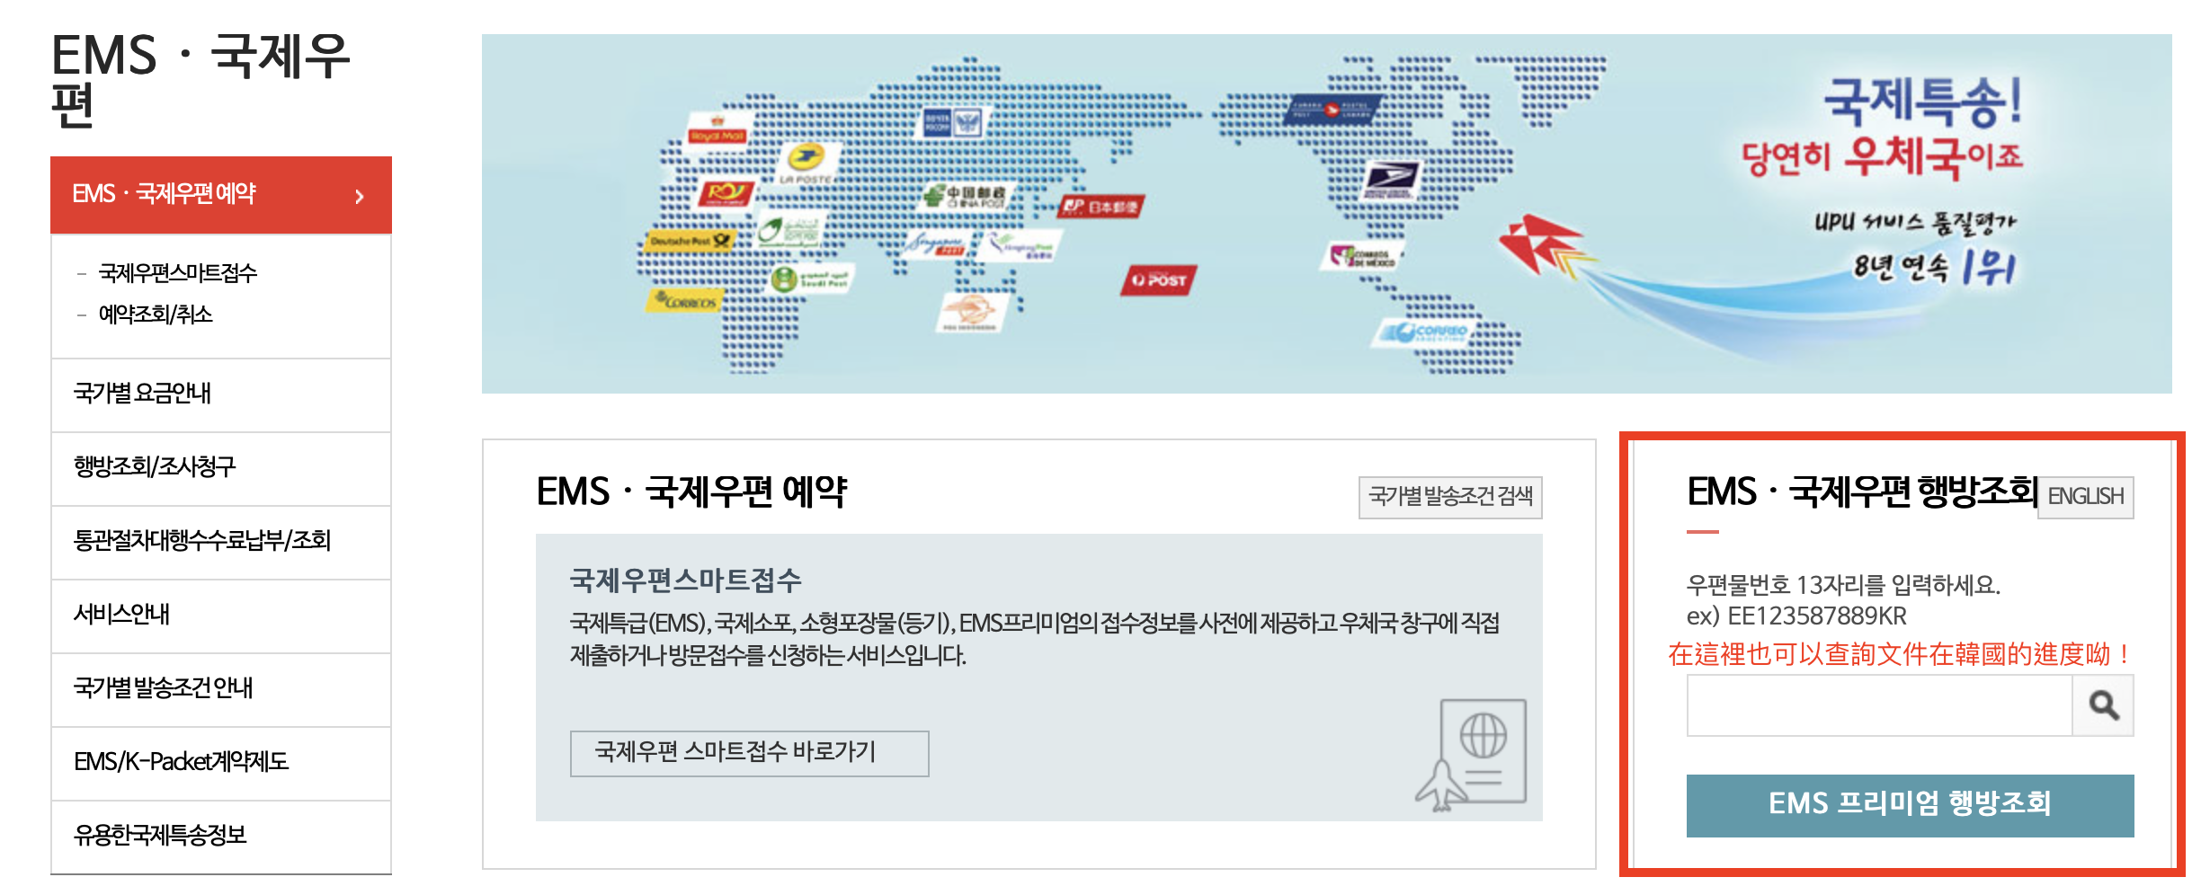The height and width of the screenshot is (886, 2201).
Task: Click the Russian Post logo on map
Action: [955, 122]
